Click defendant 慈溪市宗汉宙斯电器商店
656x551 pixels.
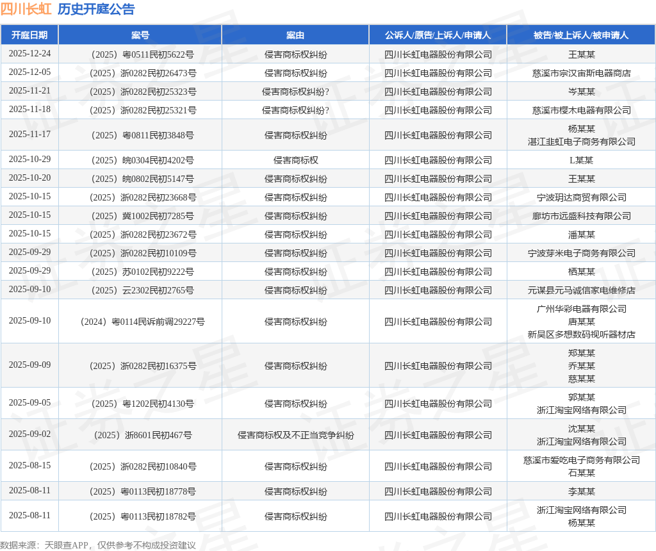582,73
